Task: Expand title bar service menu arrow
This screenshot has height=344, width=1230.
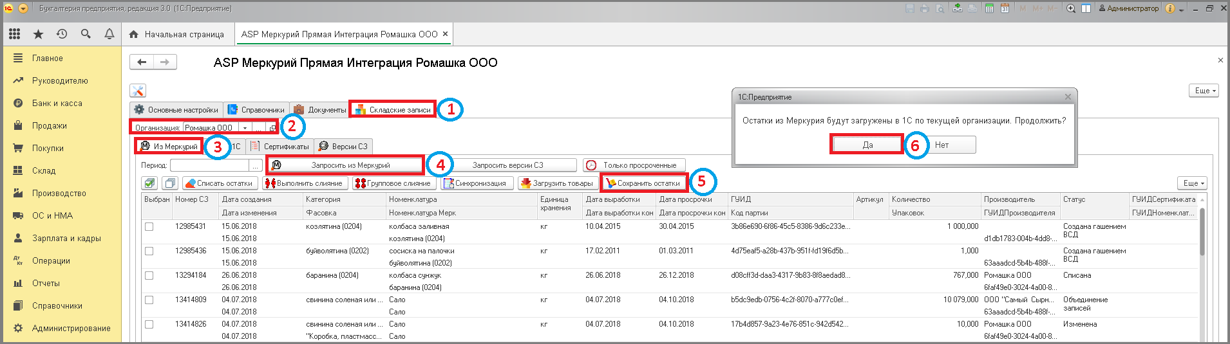Action: tap(1182, 9)
